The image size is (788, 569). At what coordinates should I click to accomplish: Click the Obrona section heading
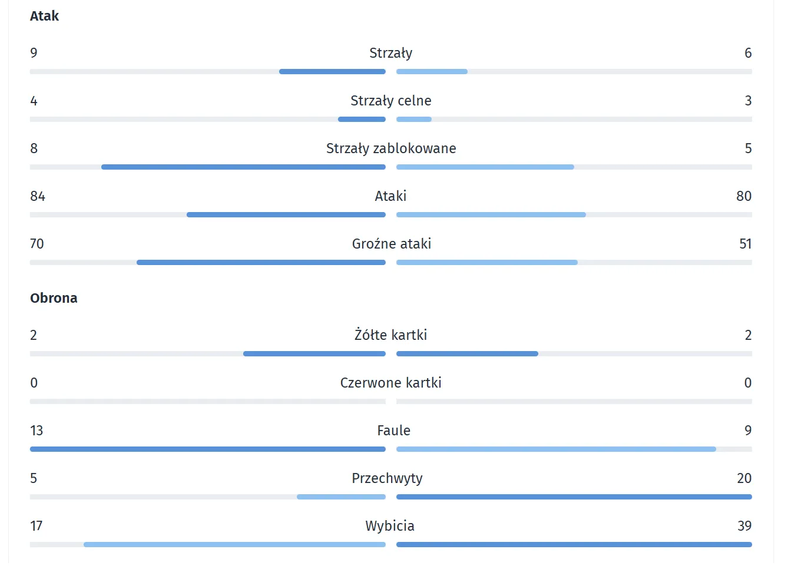point(54,298)
